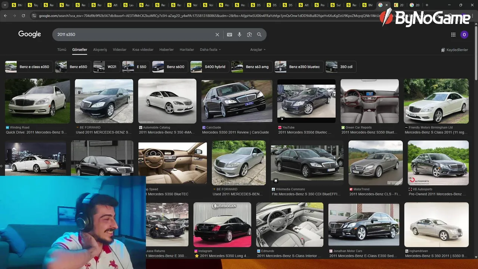This screenshot has width=478, height=269.
Task: Open the Green Car Reports interior image
Action: (x=369, y=101)
